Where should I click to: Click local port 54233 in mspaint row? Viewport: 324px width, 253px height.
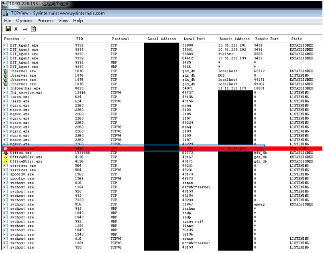187,149
